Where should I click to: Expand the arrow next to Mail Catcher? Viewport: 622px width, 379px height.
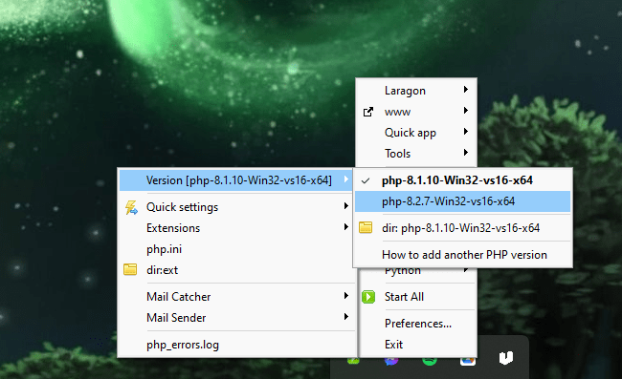(x=346, y=295)
